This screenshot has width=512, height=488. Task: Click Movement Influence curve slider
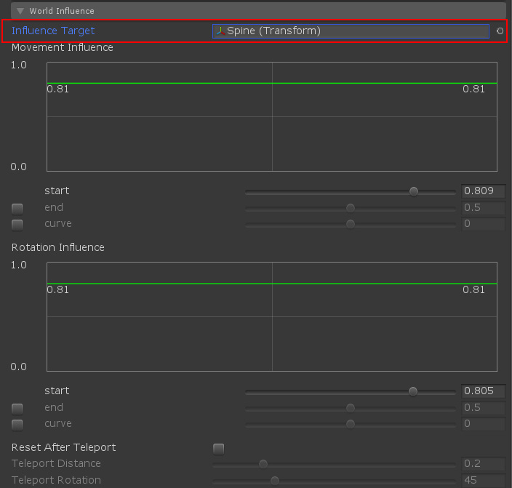click(x=351, y=224)
